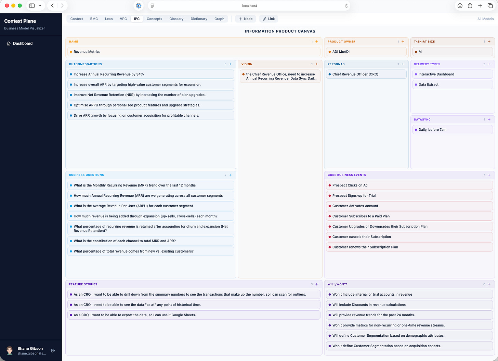Viewport: 498px width, 361px height.
Task: Open sidebar tab group dropdown chevron
Action: click(40, 6)
